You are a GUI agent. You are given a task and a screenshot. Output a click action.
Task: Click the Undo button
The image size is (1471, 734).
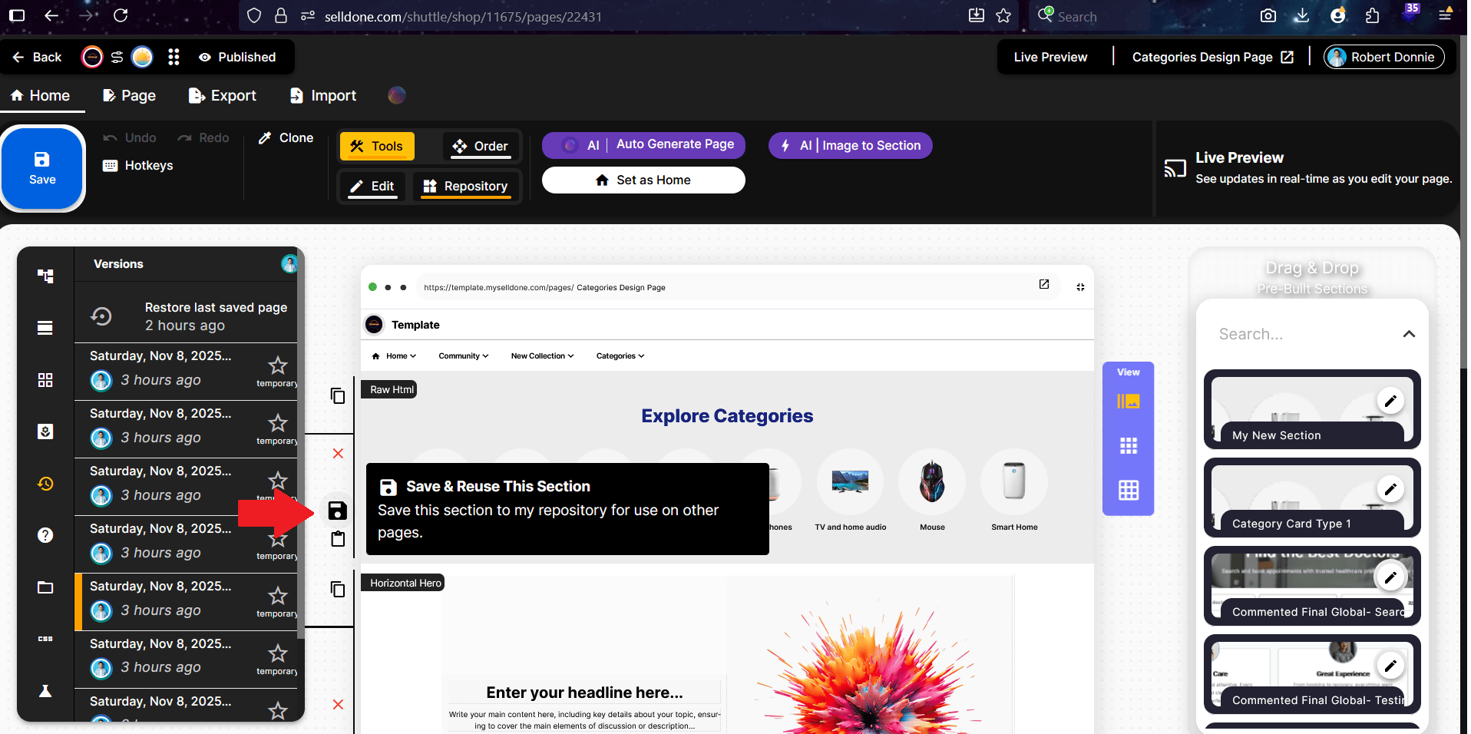(130, 137)
